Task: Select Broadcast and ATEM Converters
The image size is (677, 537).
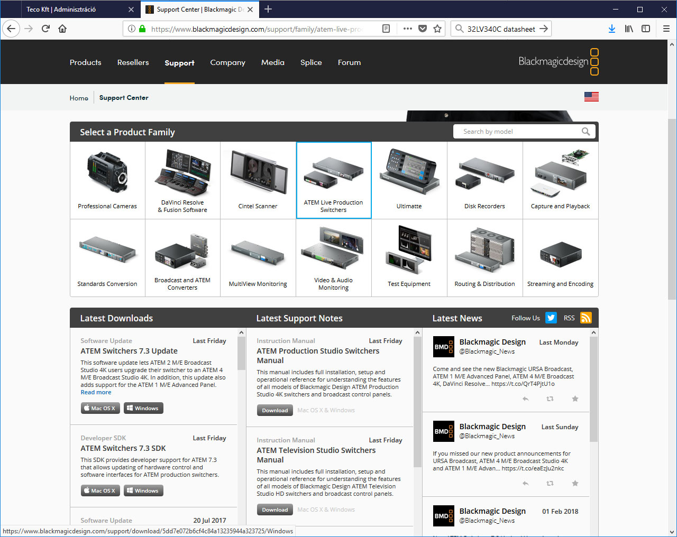Action: click(182, 258)
